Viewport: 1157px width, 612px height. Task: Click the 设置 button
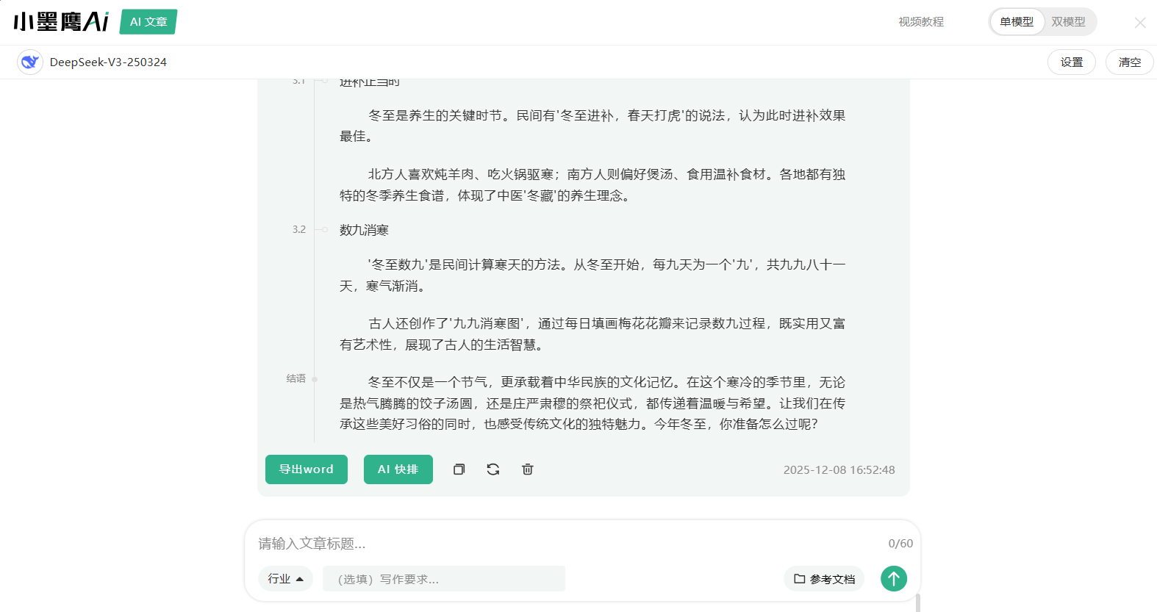pyautogui.click(x=1072, y=62)
